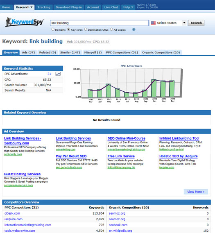Open Free Link Service ad
The height and width of the screenshot is (233, 215).
tap(121, 156)
